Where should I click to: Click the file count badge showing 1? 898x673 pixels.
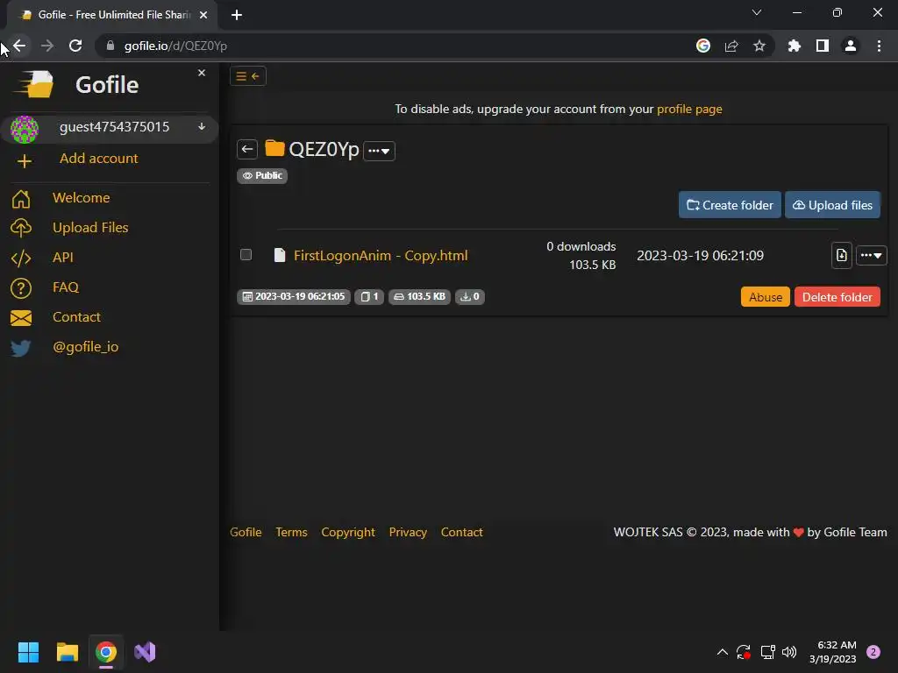[369, 296]
